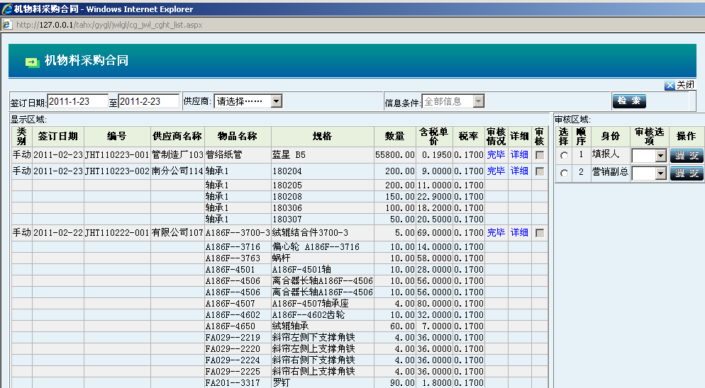Click the start date field 2011-1-23

[77, 101]
